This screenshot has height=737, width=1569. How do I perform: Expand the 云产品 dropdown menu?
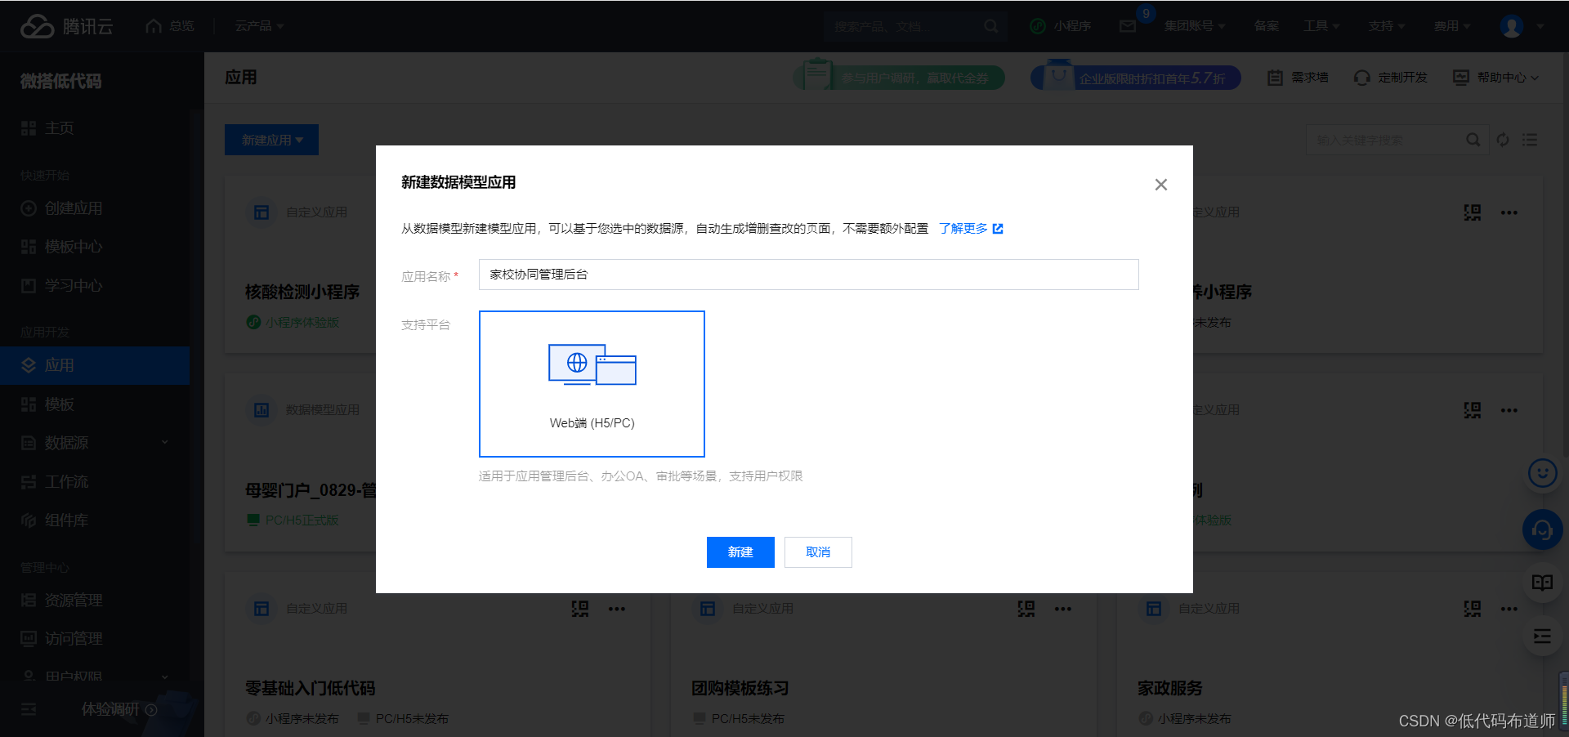point(259,26)
